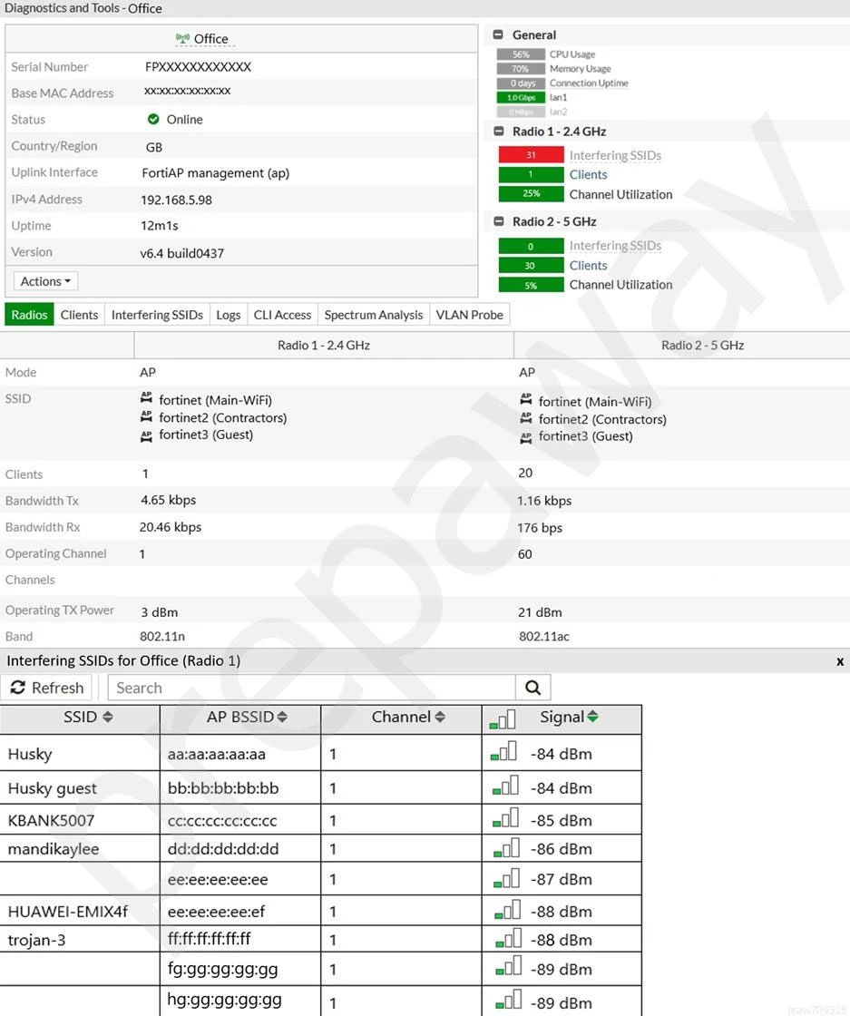Viewport: 850px width, 1016px height.
Task: Sort the table by the SSID column
Action: coord(88,717)
